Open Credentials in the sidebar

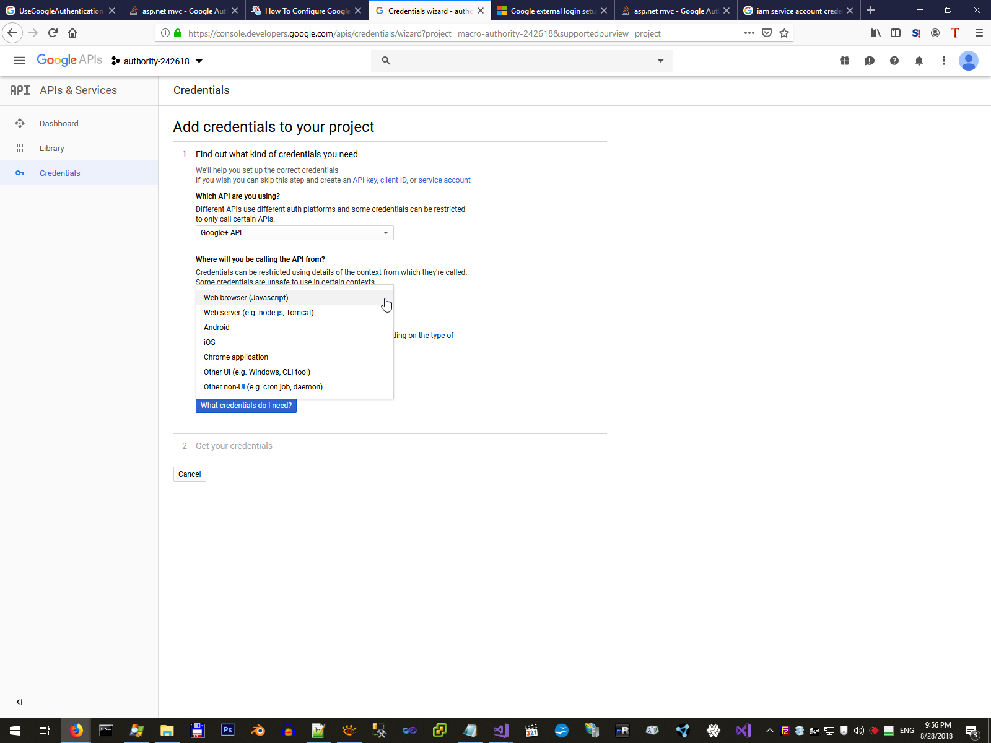click(79, 173)
